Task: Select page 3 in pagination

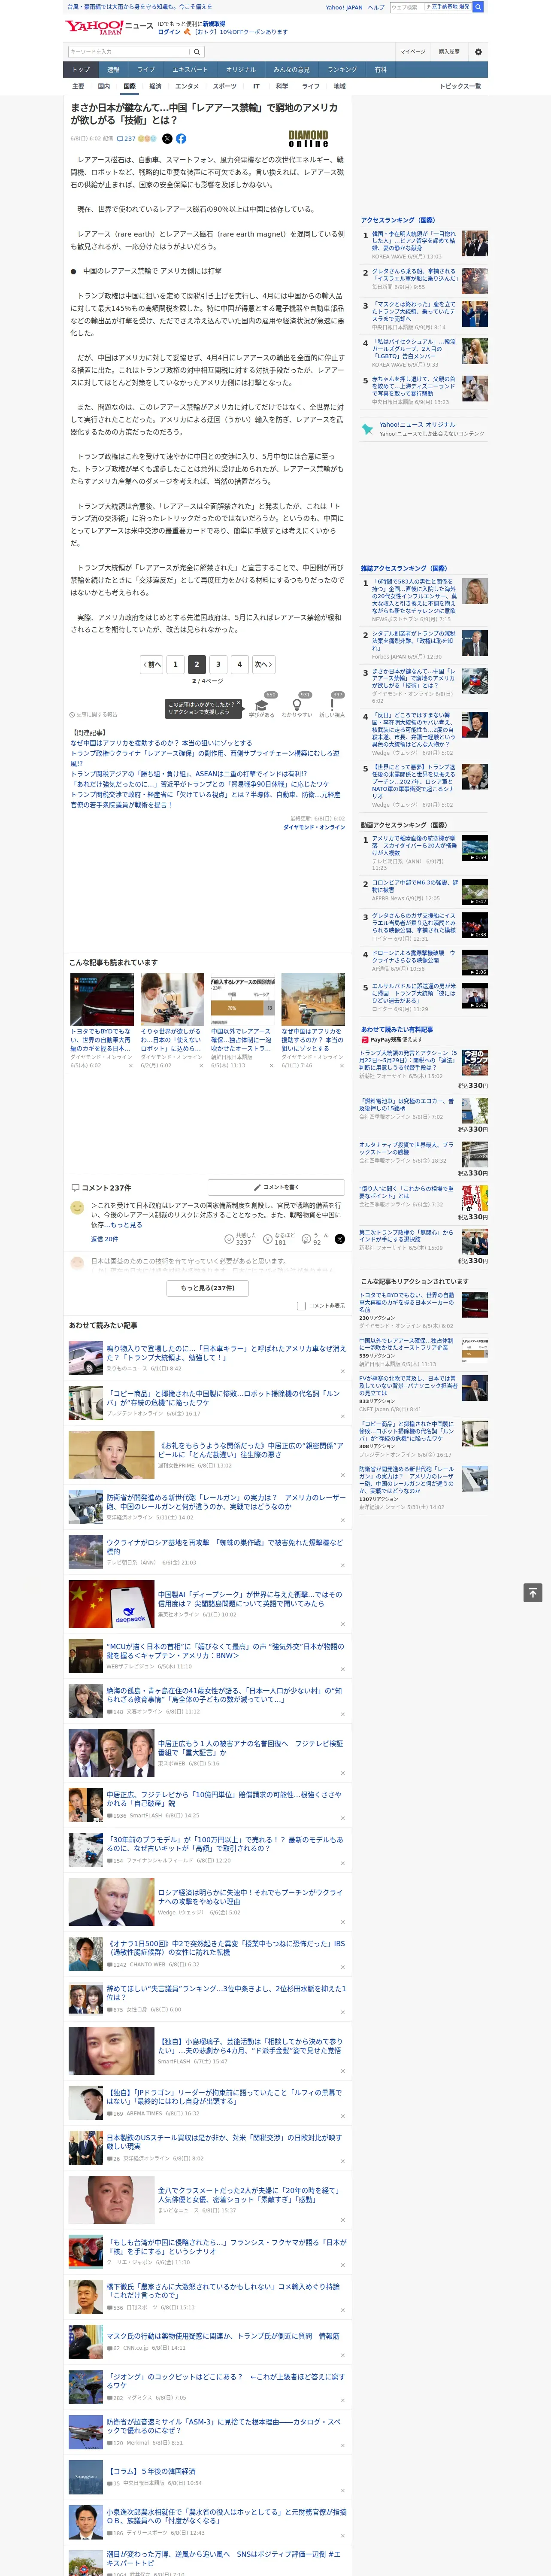Action: pos(218,664)
